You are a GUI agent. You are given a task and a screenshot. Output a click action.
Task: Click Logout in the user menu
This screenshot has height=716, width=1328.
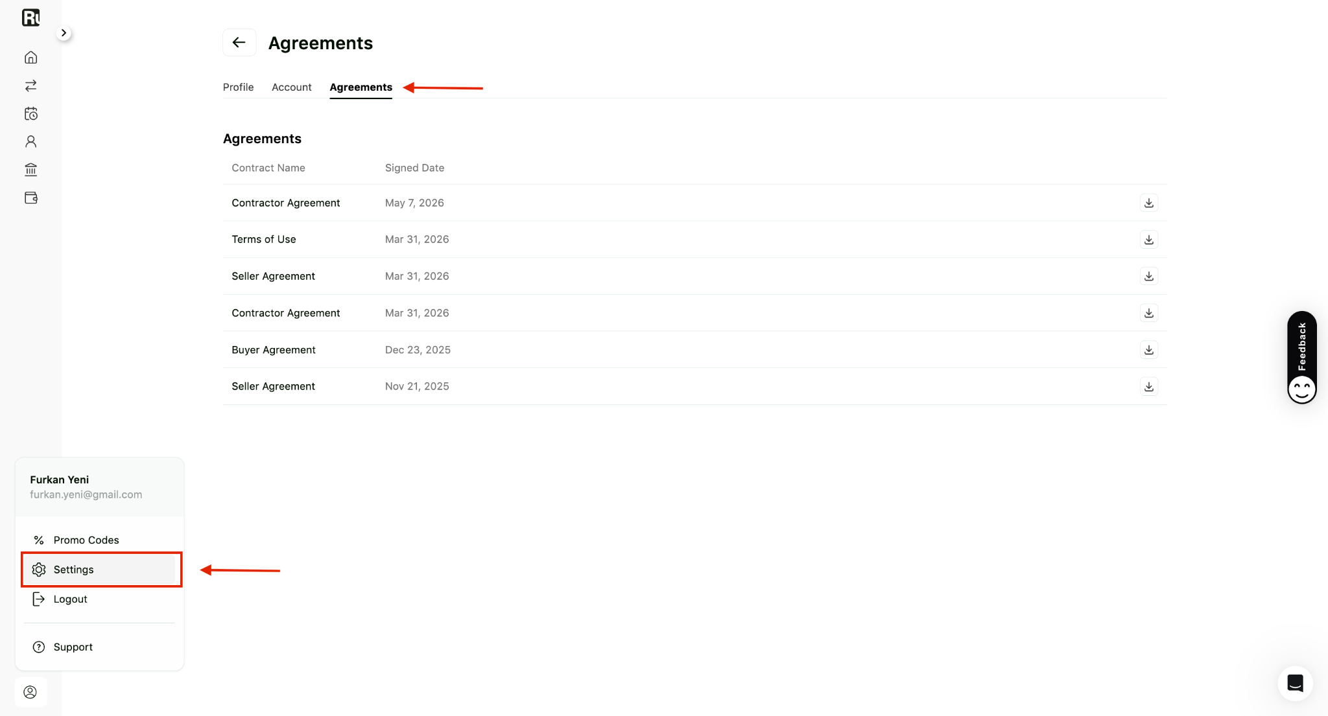pos(101,599)
